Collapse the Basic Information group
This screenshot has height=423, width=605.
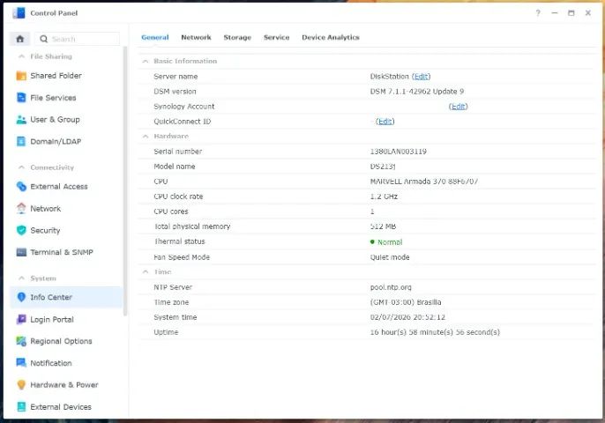(145, 62)
